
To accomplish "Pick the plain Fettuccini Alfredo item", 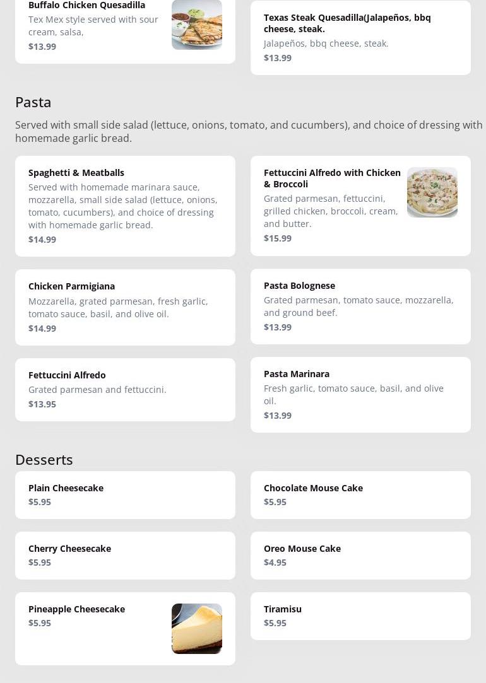I will click(125, 389).
